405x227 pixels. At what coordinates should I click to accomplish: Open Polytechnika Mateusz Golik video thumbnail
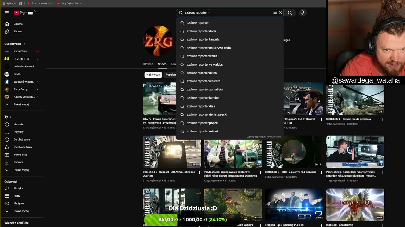355,152
